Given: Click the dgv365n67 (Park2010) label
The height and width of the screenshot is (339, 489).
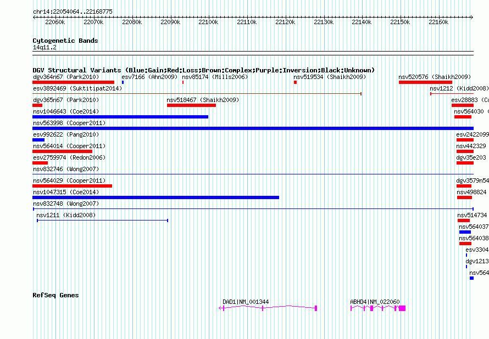Looking at the screenshot, I should [66, 100].
